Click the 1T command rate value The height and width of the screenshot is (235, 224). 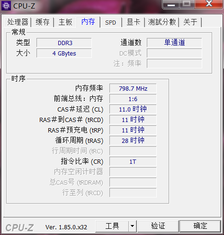(133, 161)
